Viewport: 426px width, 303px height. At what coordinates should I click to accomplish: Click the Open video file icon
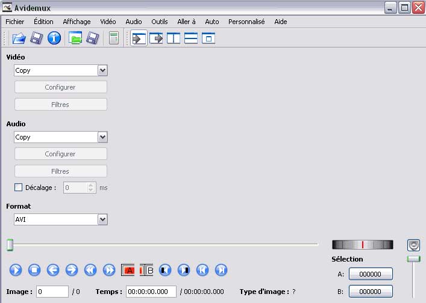pos(19,38)
